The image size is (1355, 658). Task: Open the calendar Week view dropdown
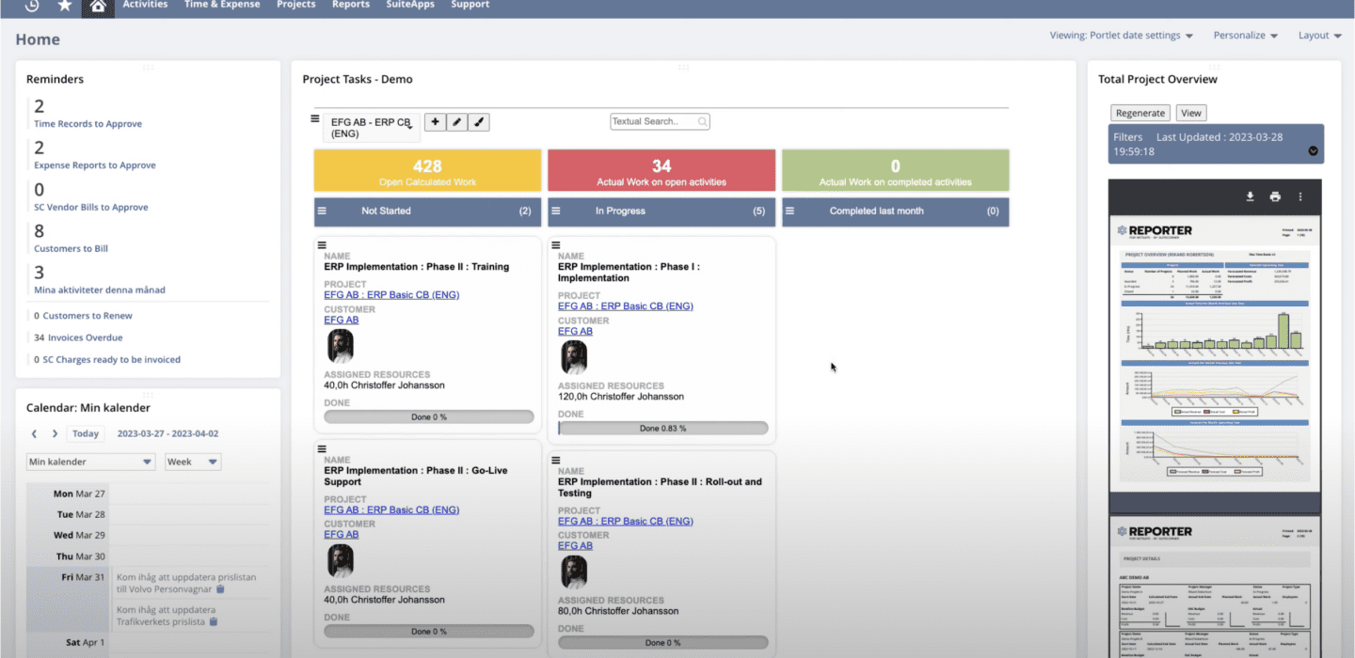193,462
